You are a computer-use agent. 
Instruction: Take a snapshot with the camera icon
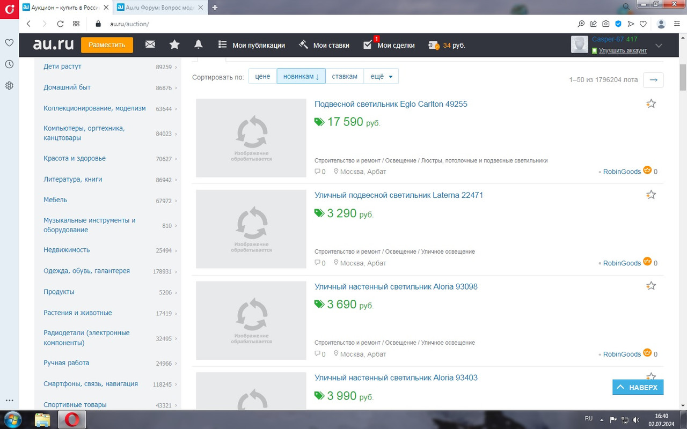tap(606, 24)
